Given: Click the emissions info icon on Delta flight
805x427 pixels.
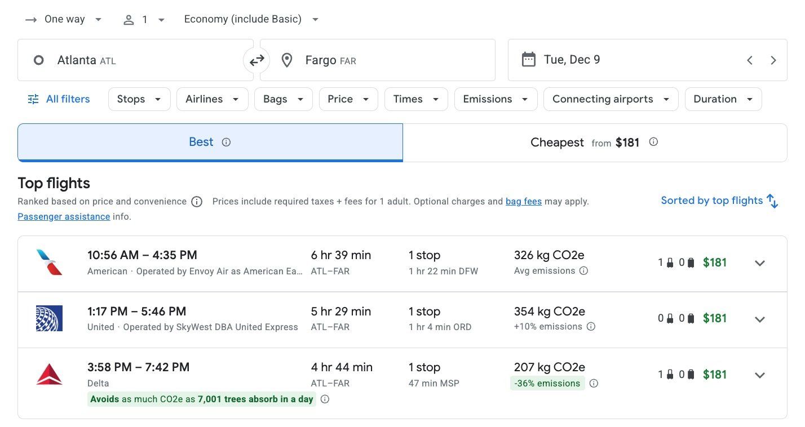Looking at the screenshot, I should tap(594, 383).
